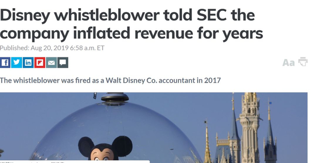Click the transparent dome in the photo
The width and height of the screenshot is (317, 163).
coord(115,131)
